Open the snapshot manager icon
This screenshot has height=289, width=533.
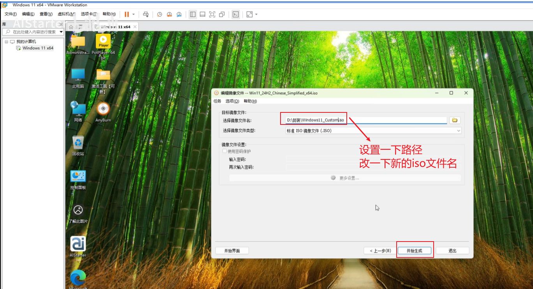coord(179,14)
